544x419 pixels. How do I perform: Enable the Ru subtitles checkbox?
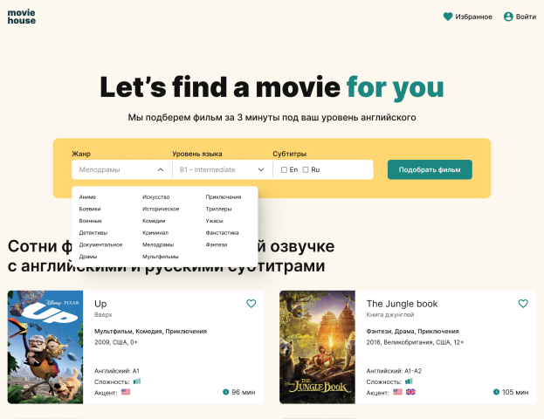tap(306, 169)
